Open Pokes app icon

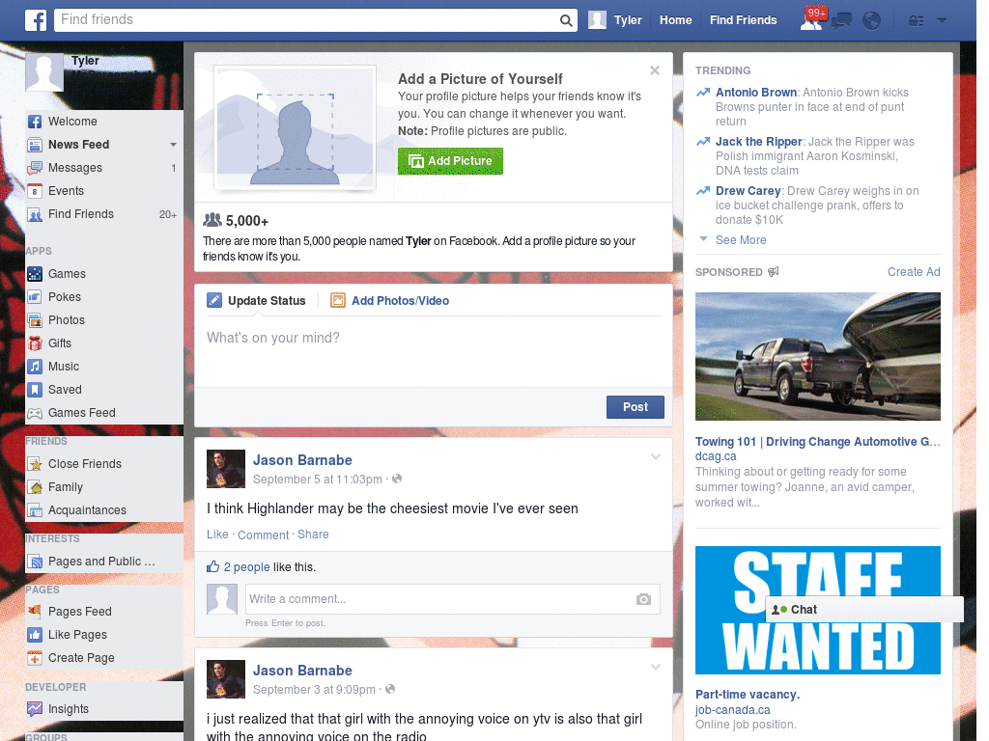click(35, 297)
